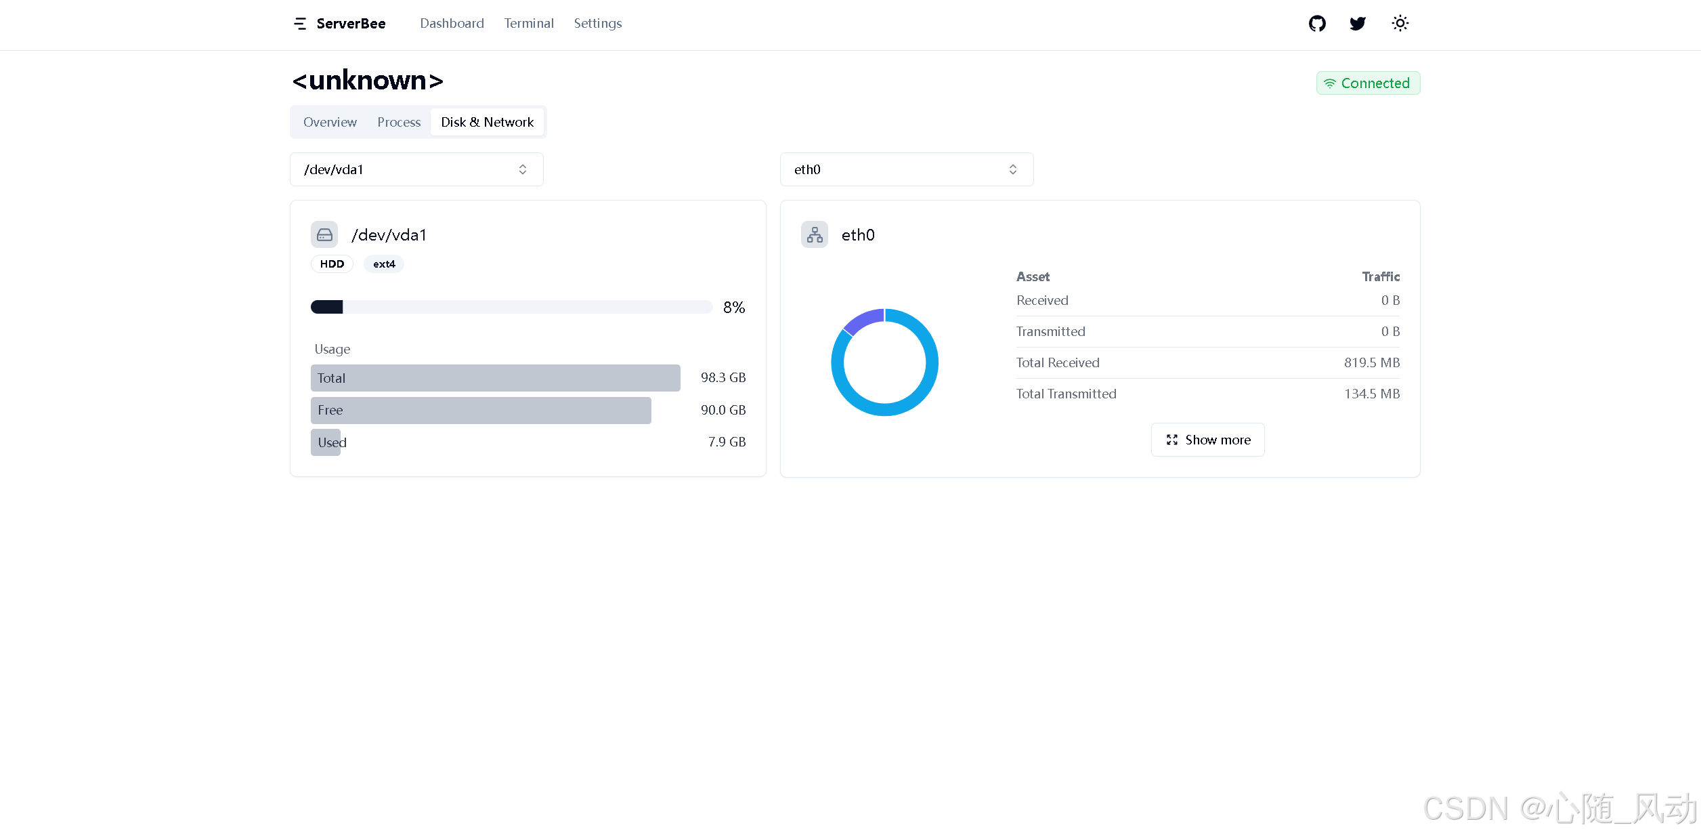The width and height of the screenshot is (1701, 836).
Task: Click the expand icon in Show more
Action: pos(1172,440)
